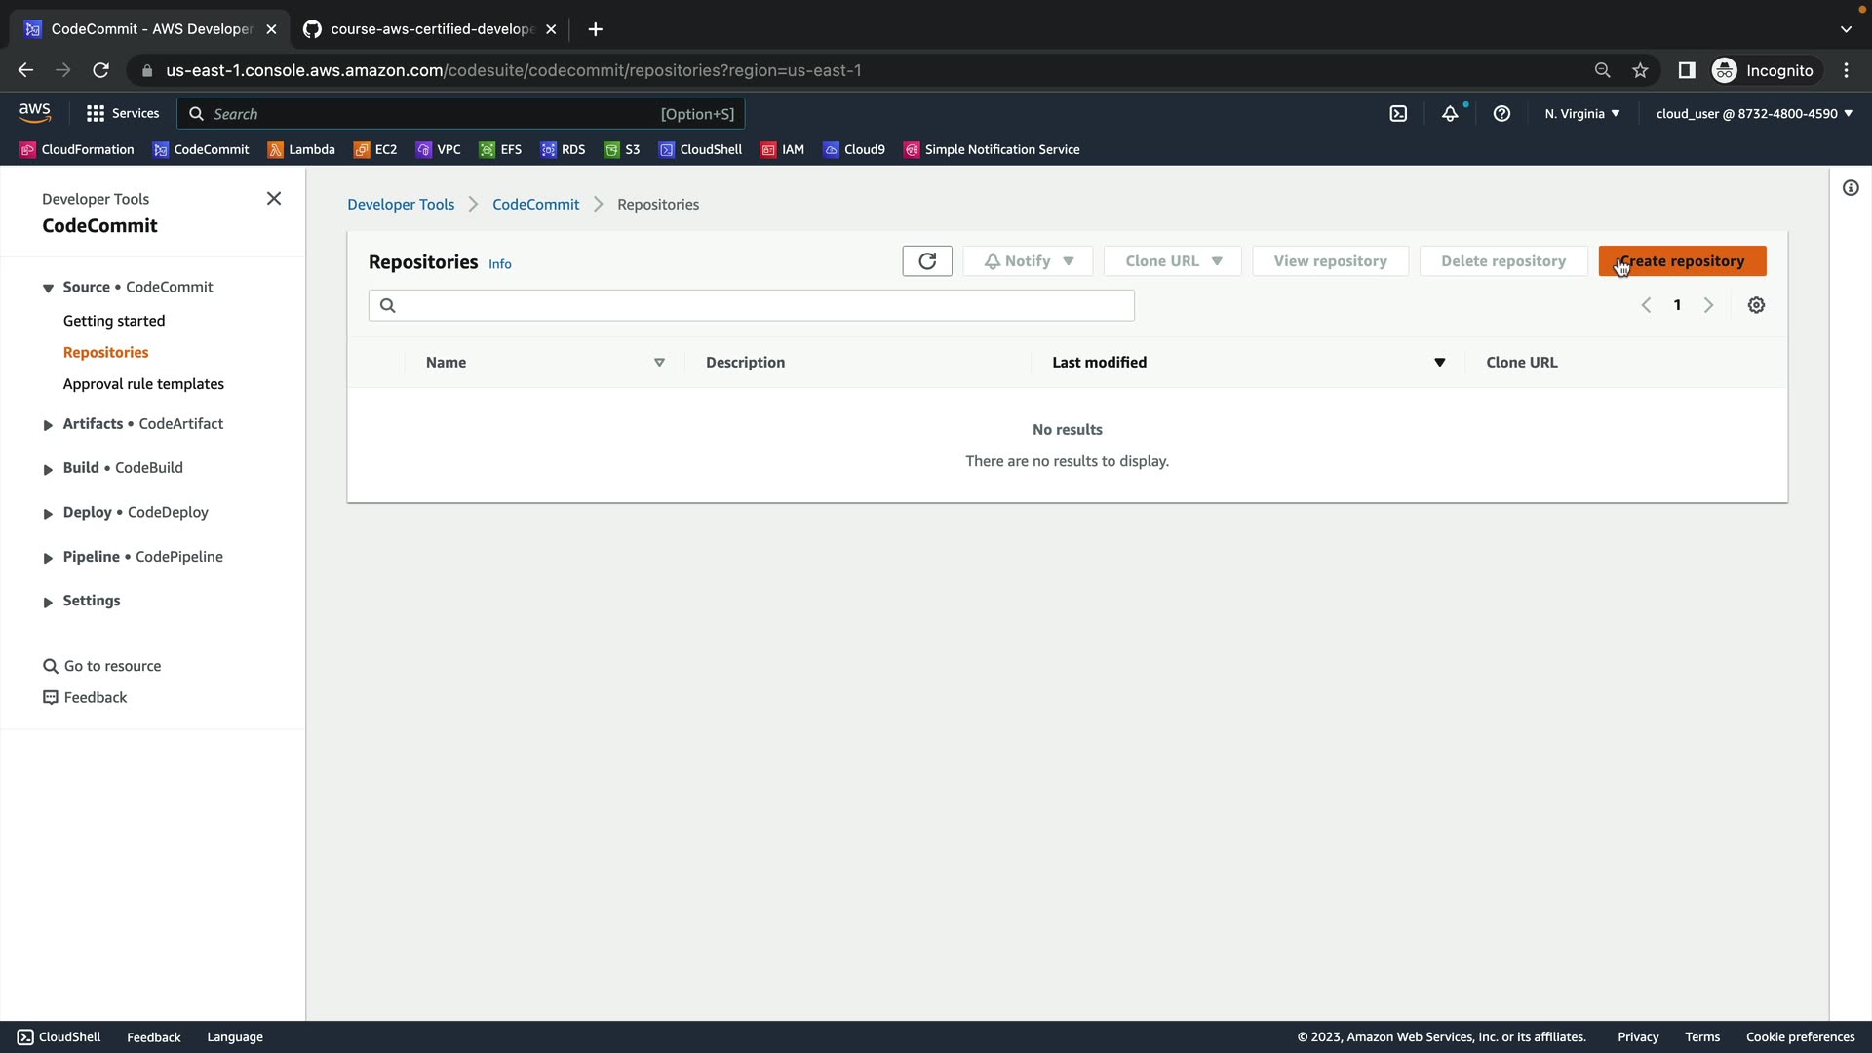Viewport: 1872px width, 1053px height.
Task: Open the notifications bell icon
Action: click(1450, 114)
